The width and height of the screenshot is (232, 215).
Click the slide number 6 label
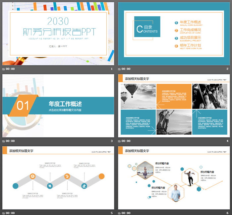tap(227, 213)
